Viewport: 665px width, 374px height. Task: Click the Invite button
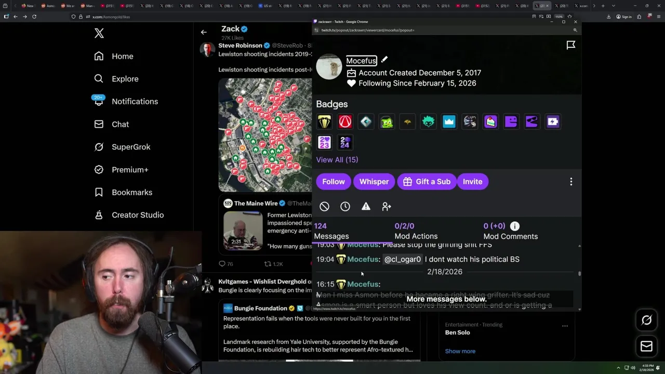tap(473, 182)
